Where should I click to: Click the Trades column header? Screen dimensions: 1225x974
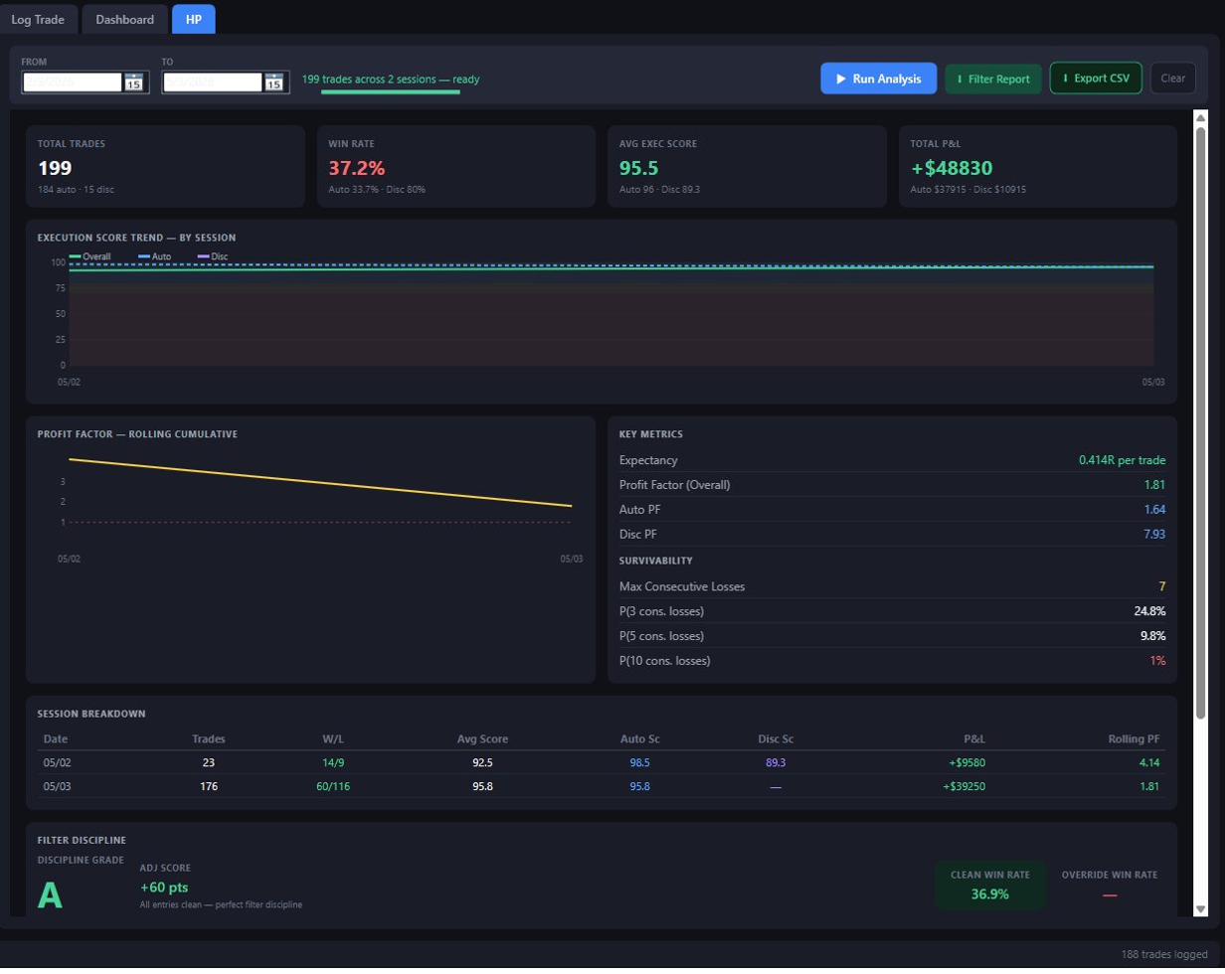[x=209, y=739]
